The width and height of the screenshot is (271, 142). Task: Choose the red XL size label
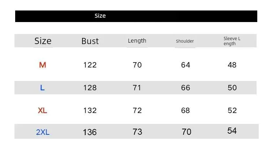click(x=42, y=111)
